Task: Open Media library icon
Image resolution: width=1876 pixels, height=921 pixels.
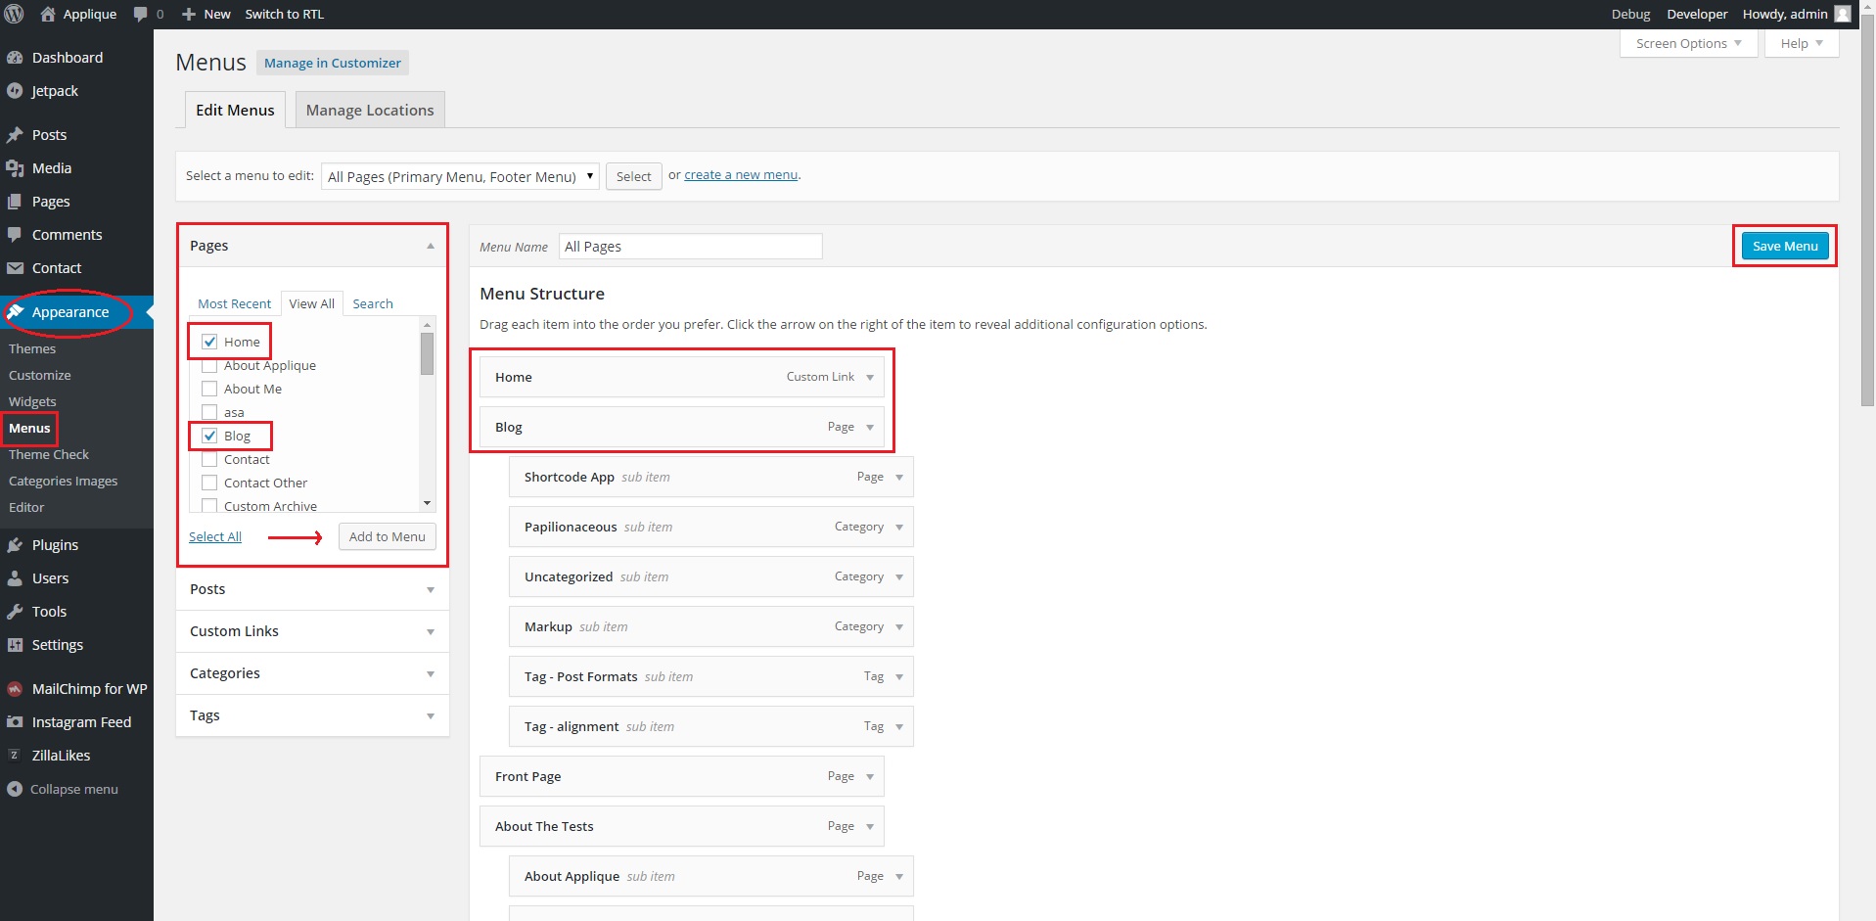Action: click(15, 168)
